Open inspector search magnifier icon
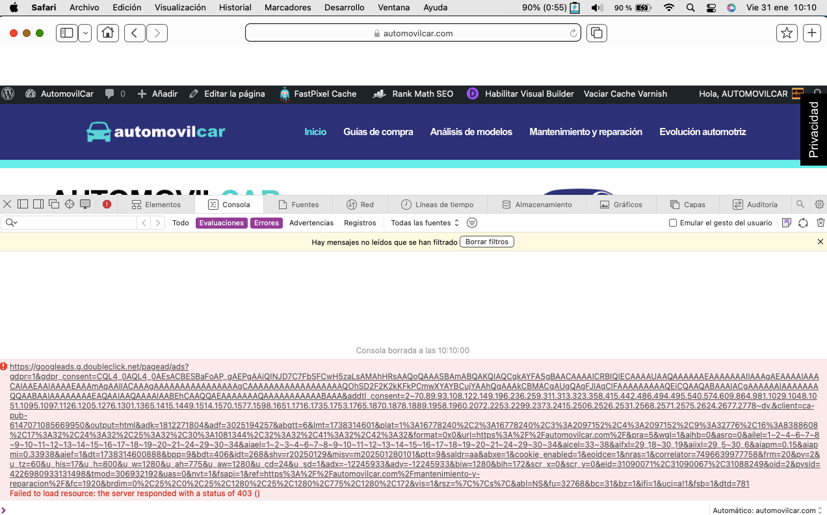 pyautogui.click(x=800, y=204)
